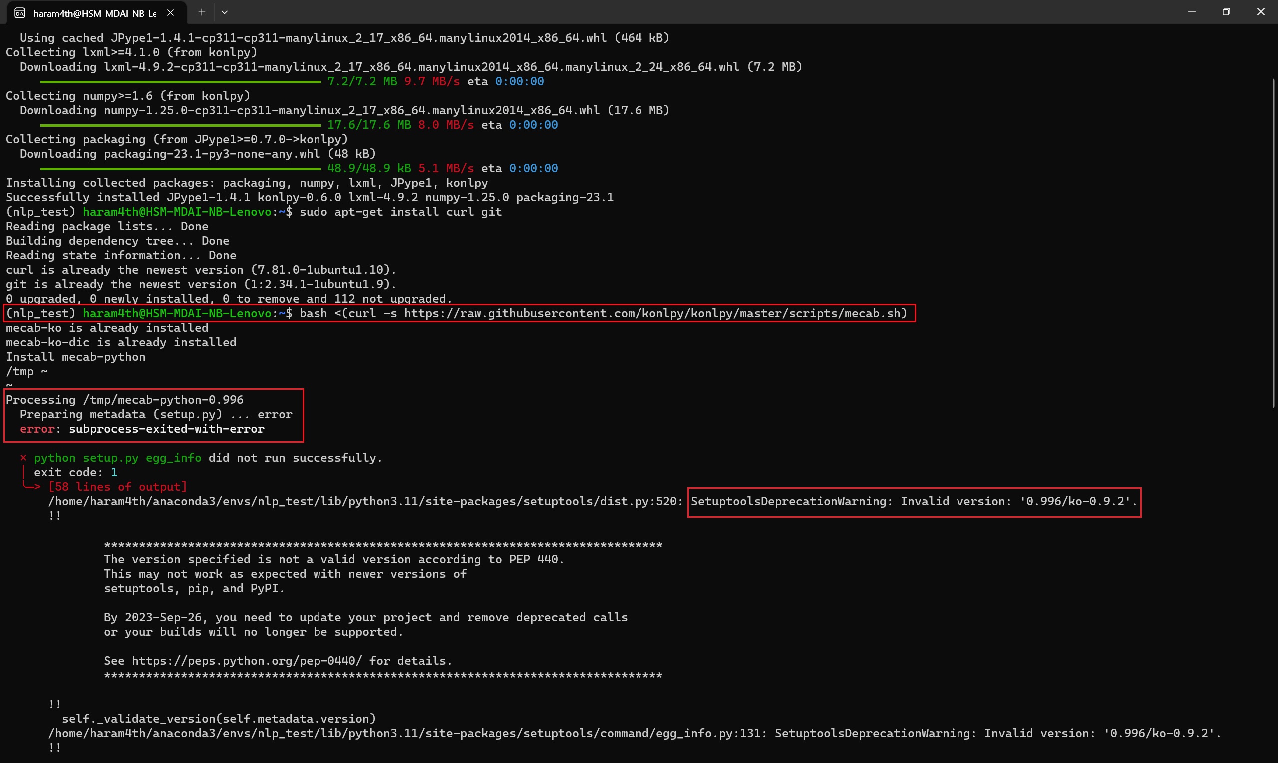Restore down the terminal window
The image size is (1278, 763).
pyautogui.click(x=1226, y=12)
